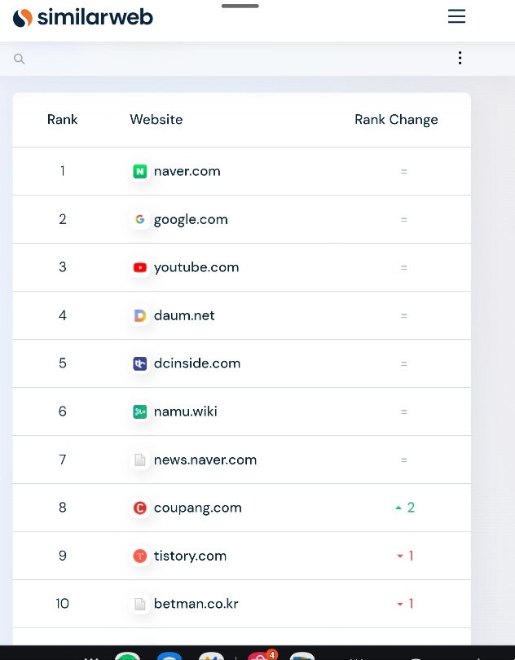
Task: Click the Website column header
Action: [156, 119]
